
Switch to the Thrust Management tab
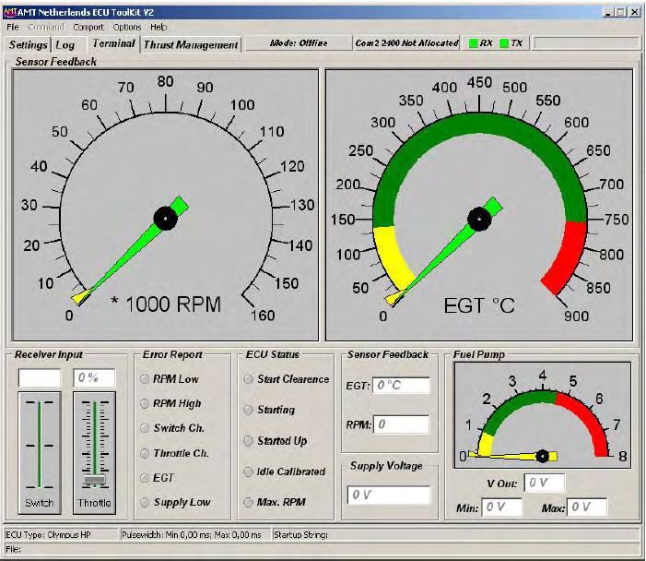[191, 44]
